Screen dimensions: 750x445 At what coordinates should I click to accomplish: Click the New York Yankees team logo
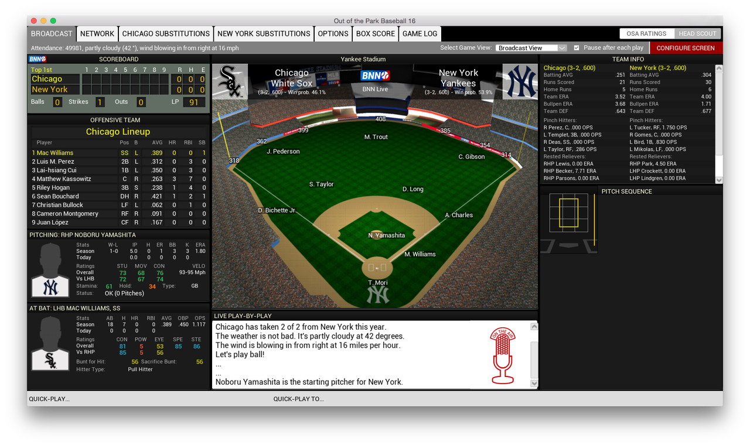pyautogui.click(x=520, y=81)
